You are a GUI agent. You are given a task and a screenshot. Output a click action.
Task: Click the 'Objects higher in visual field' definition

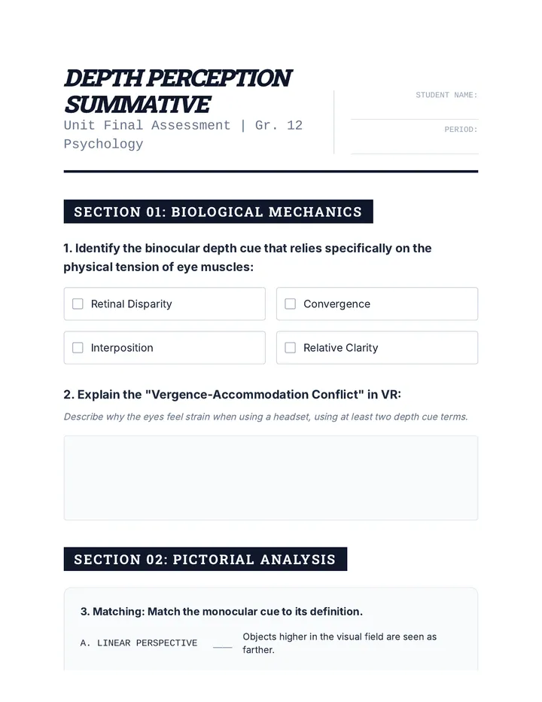click(x=340, y=643)
